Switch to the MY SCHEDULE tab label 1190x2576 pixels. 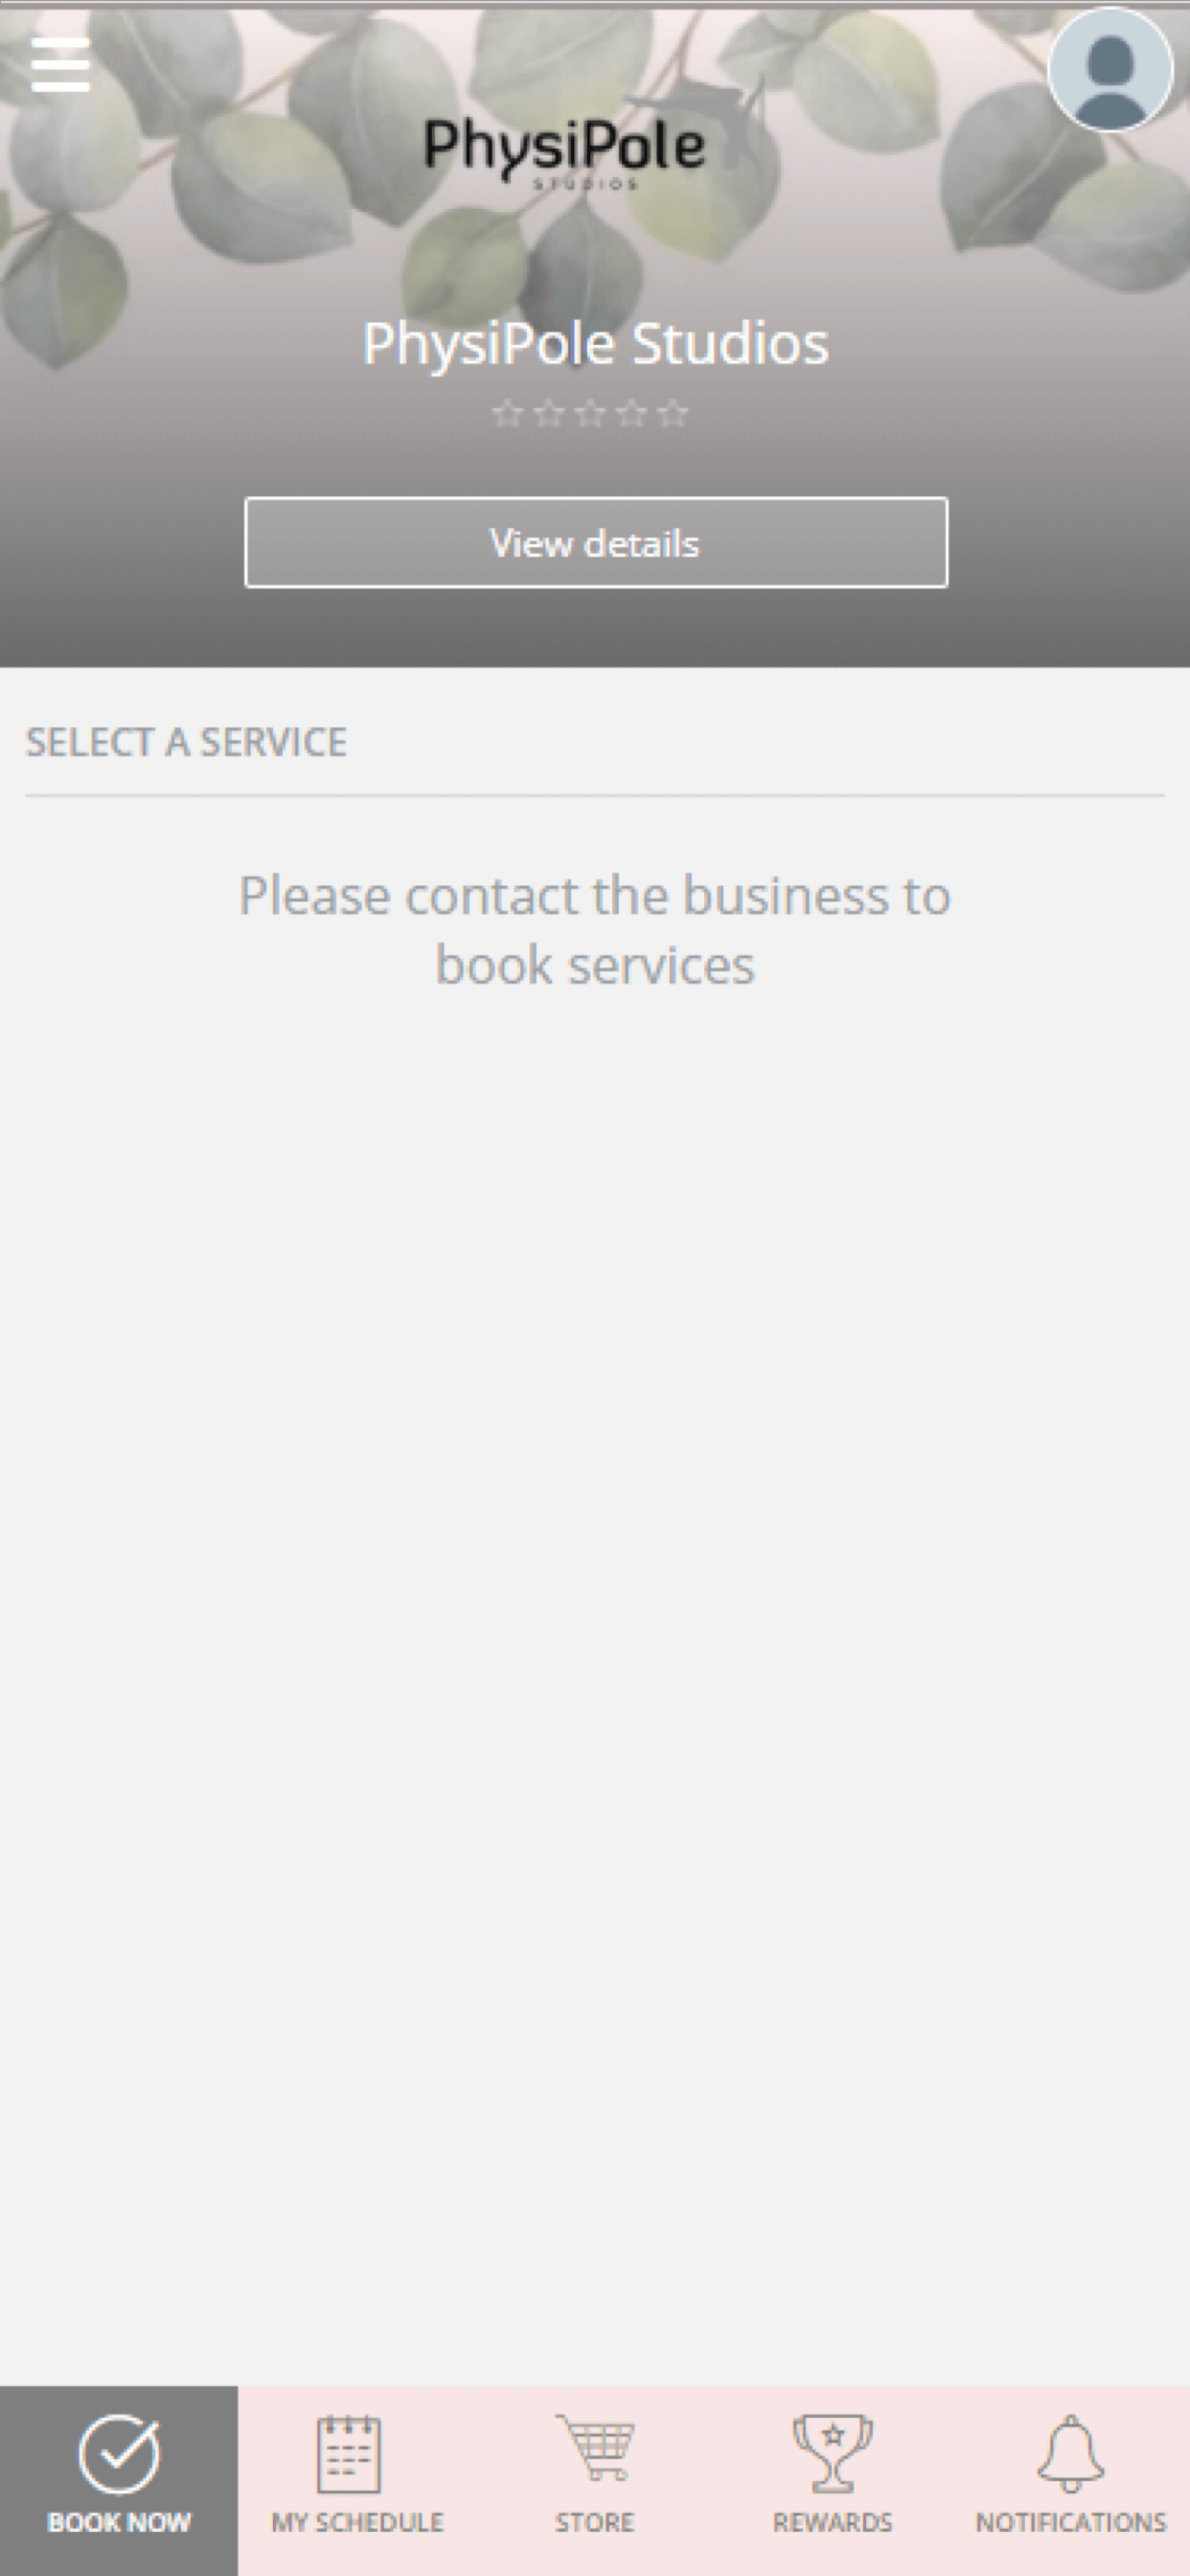pyautogui.click(x=357, y=2523)
